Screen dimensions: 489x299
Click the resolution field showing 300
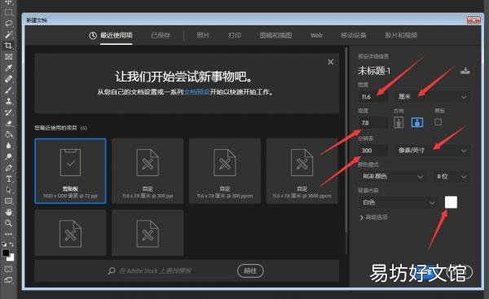point(373,151)
